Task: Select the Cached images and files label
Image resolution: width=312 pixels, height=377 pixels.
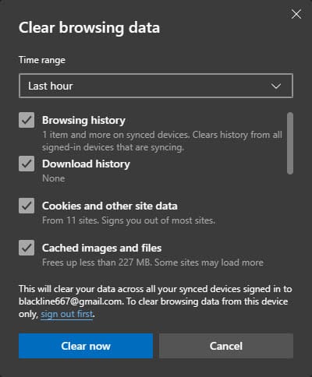Action: tap(101, 248)
